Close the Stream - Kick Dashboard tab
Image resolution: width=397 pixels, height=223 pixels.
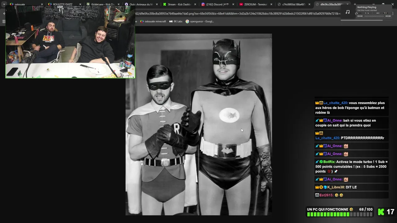195,4
